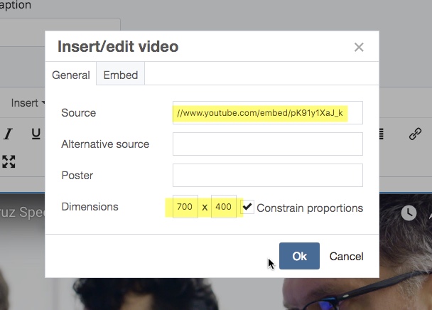Image resolution: width=432 pixels, height=310 pixels.
Task: Apply italic formatting in editor toolbar
Action: click(x=8, y=134)
